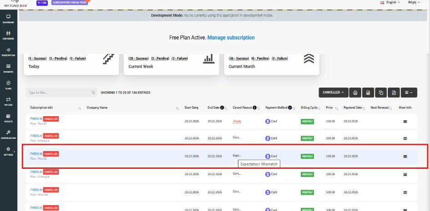Screen dimensions: 430x211
Task: Sort by Payment Date column
Action: click(364, 108)
